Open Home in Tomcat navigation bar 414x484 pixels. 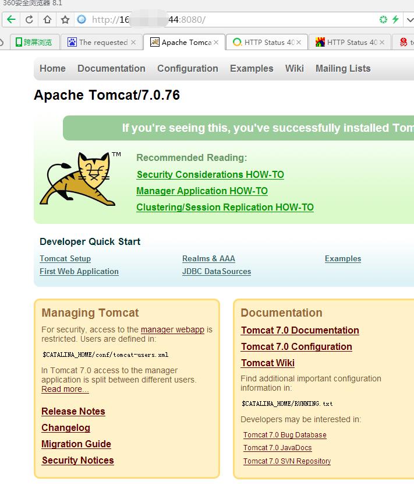click(x=53, y=69)
